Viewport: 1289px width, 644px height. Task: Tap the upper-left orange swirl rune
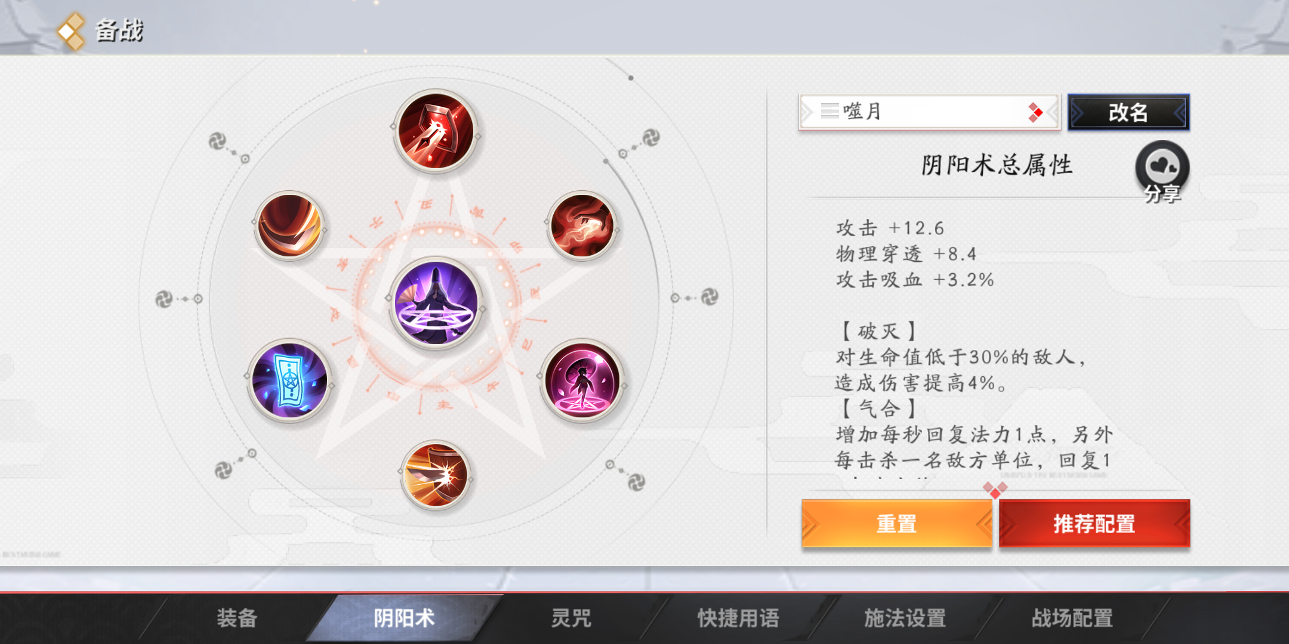click(x=289, y=225)
